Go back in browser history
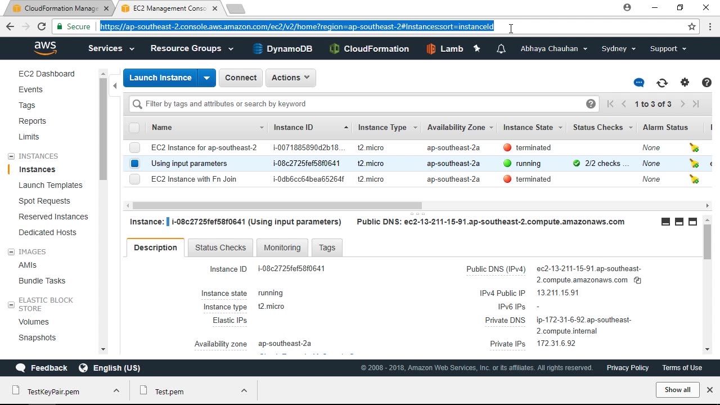Image resolution: width=720 pixels, height=405 pixels. (x=10, y=26)
